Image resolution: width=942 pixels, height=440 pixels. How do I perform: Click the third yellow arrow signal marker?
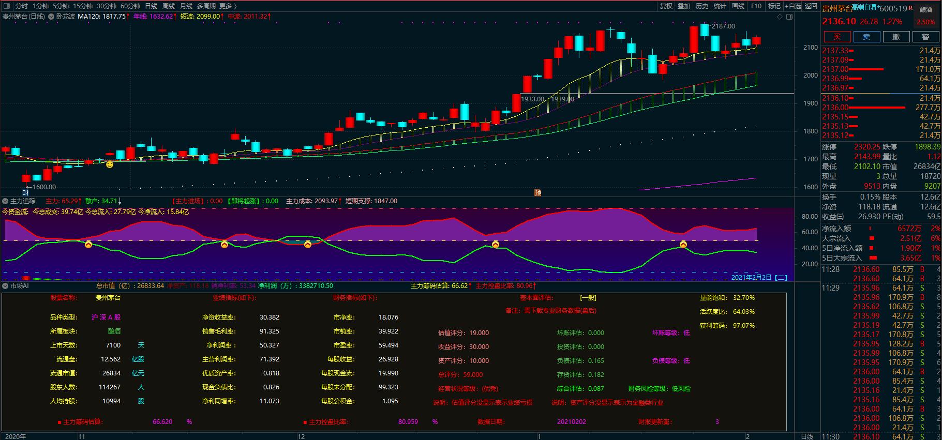coord(308,244)
